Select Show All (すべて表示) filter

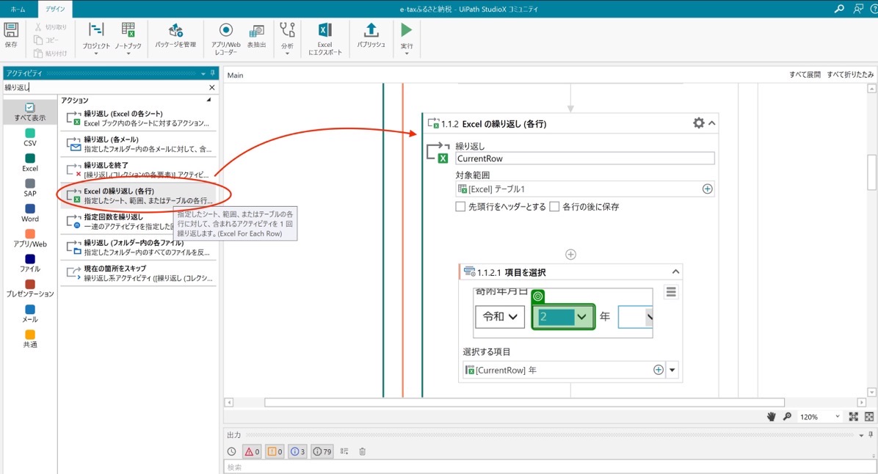click(29, 112)
